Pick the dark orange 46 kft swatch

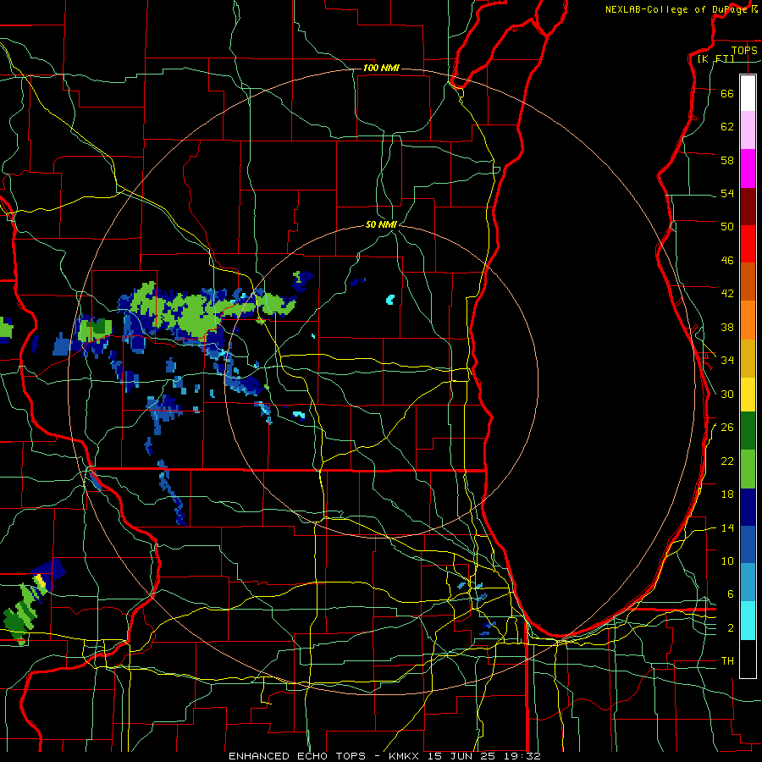pyautogui.click(x=748, y=282)
